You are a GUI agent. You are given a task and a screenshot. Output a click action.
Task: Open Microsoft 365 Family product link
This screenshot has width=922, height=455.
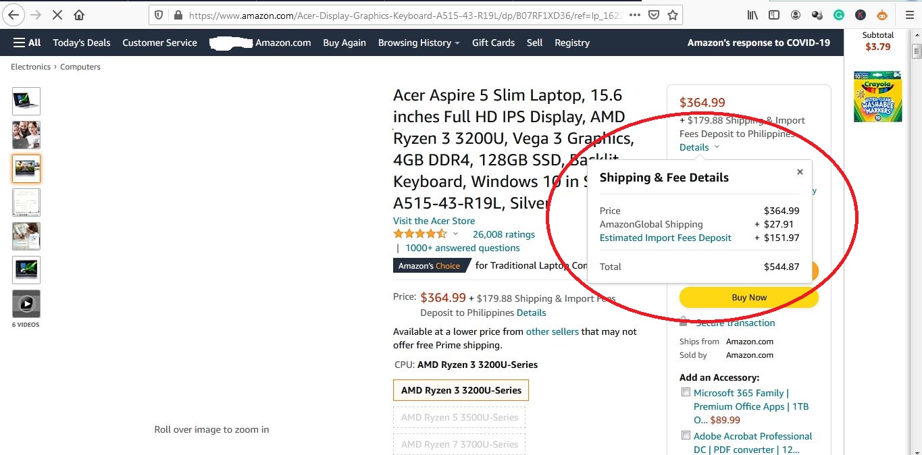(x=750, y=406)
